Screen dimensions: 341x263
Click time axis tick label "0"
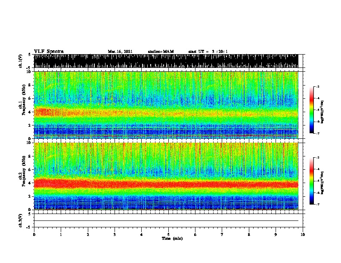[34, 235]
